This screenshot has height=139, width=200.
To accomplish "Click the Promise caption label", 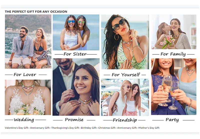I will click(74, 120).
